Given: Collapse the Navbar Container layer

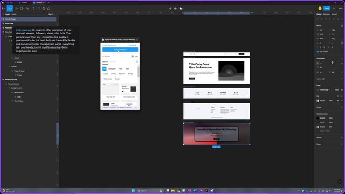Looking at the screenshot, I should pos(6,84).
